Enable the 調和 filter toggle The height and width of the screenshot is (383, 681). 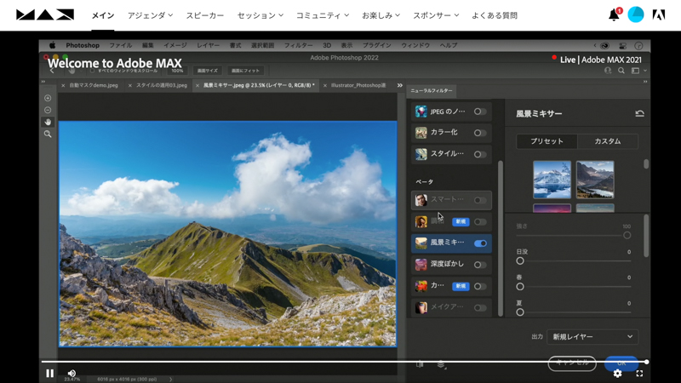(480, 222)
